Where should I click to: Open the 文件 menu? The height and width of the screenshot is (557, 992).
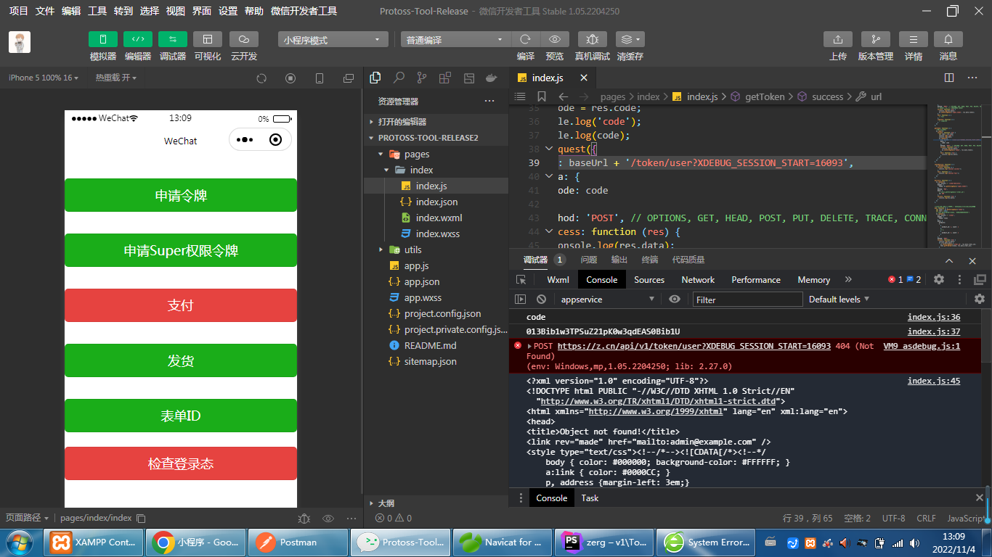point(45,11)
